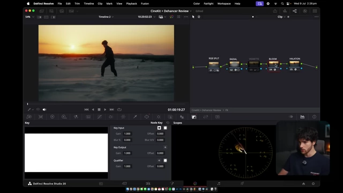Open the Power Window palette
Viewport: 343px width, 193px height.
146,117
